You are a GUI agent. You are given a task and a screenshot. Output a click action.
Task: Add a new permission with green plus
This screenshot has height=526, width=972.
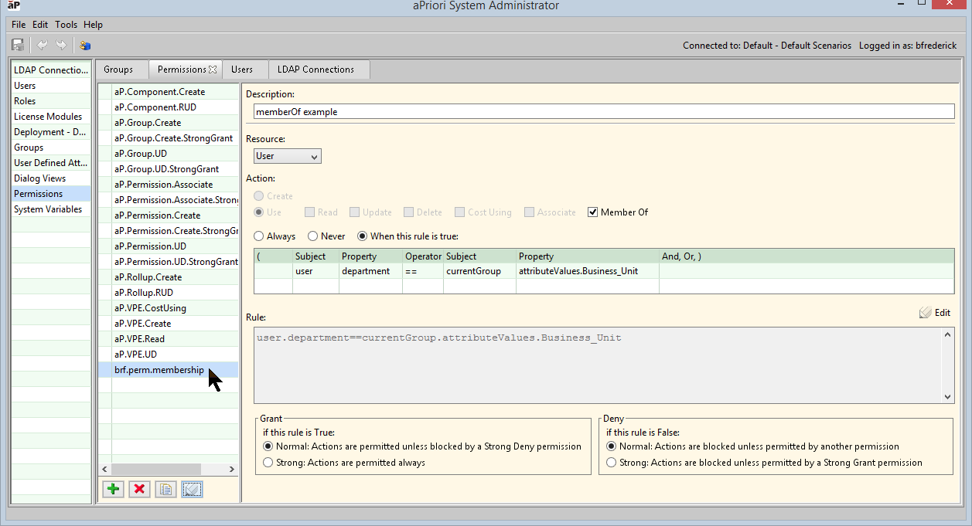[x=114, y=489]
